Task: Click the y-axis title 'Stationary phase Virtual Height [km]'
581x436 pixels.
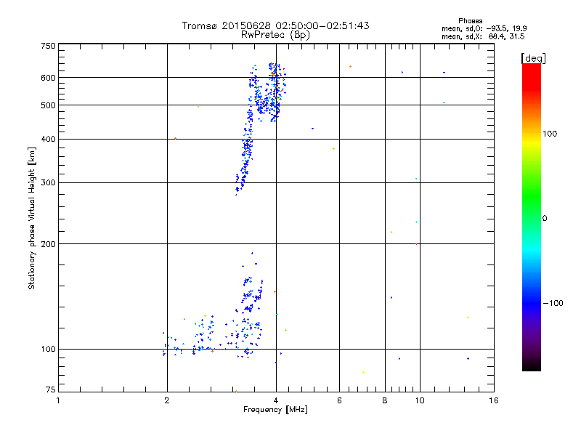Action: 32,218
